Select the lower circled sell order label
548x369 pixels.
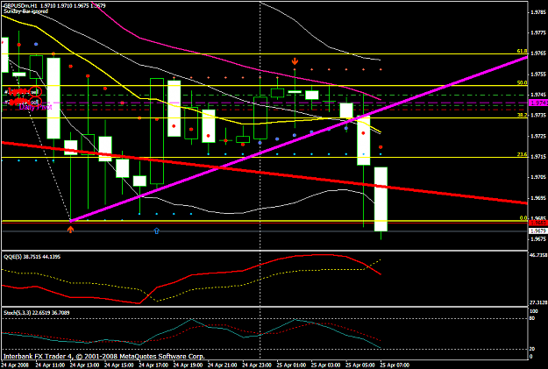35,102
